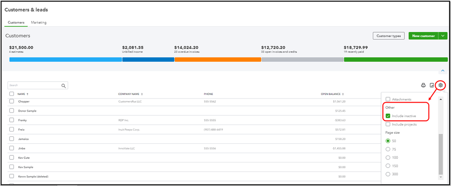Click the New customer button
This screenshot has width=451, height=186.
click(423, 36)
